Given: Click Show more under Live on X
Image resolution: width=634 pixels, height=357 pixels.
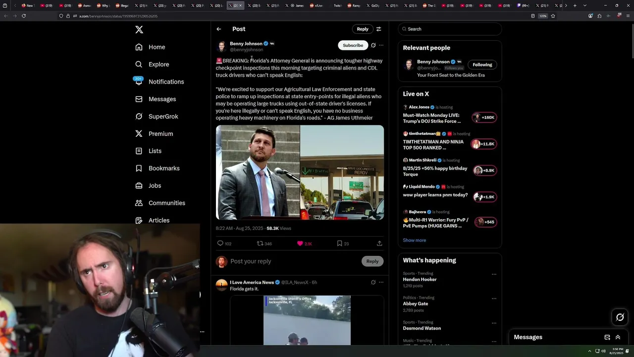Looking at the screenshot, I should click(x=415, y=240).
